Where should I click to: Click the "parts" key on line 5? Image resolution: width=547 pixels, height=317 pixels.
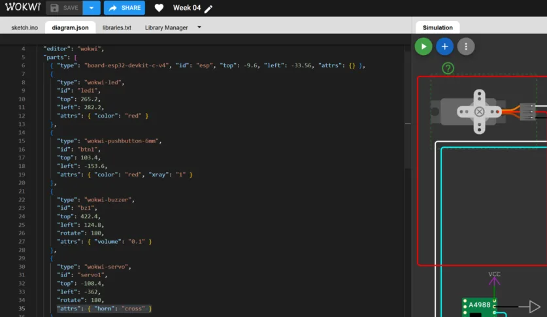tap(55, 57)
